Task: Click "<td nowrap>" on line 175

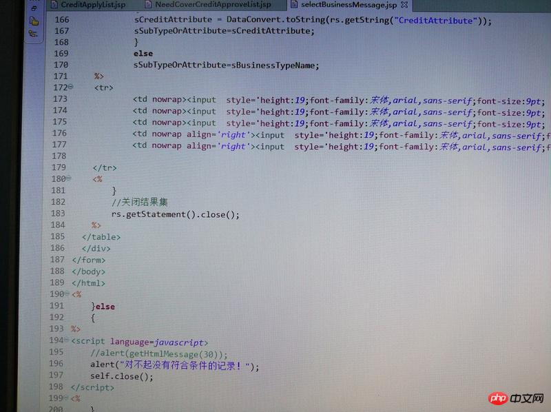Action: click(160, 123)
